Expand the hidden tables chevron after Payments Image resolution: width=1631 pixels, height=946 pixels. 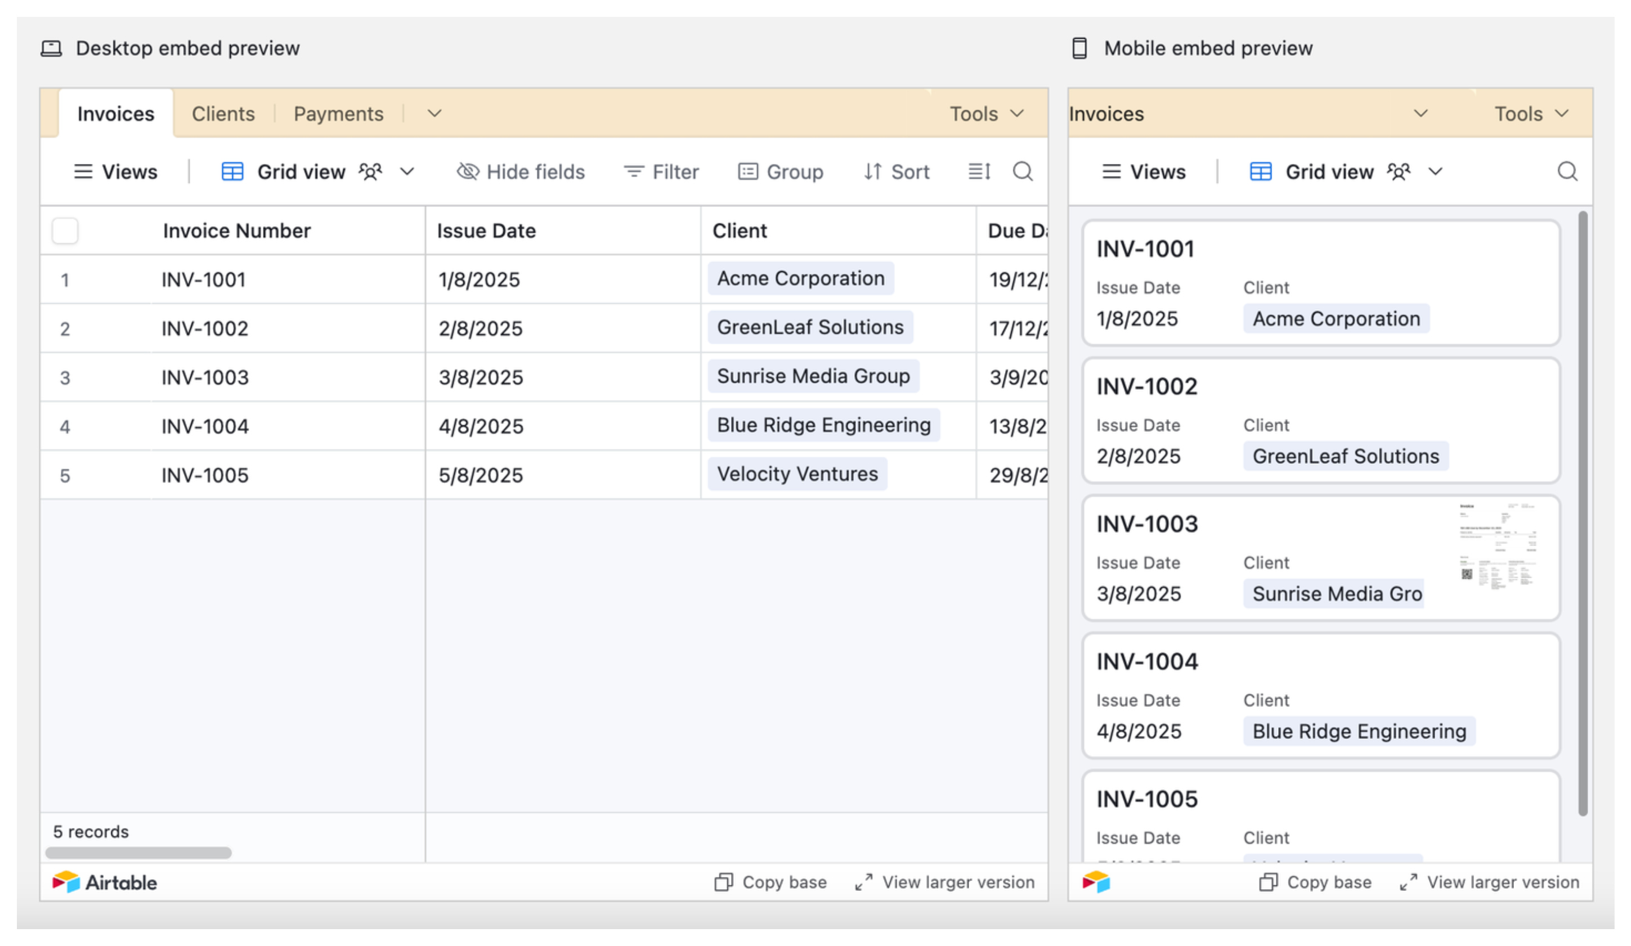click(433, 113)
